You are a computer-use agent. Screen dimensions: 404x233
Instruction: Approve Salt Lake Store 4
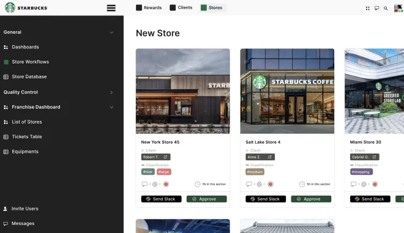tap(311, 199)
